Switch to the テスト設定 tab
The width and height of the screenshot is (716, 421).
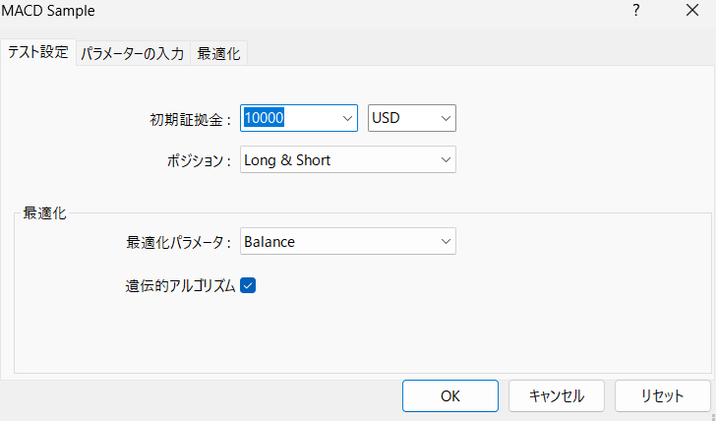(38, 53)
